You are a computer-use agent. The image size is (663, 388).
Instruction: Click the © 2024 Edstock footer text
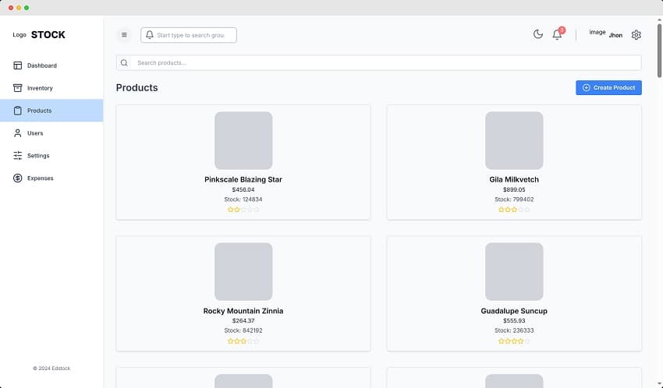click(51, 369)
